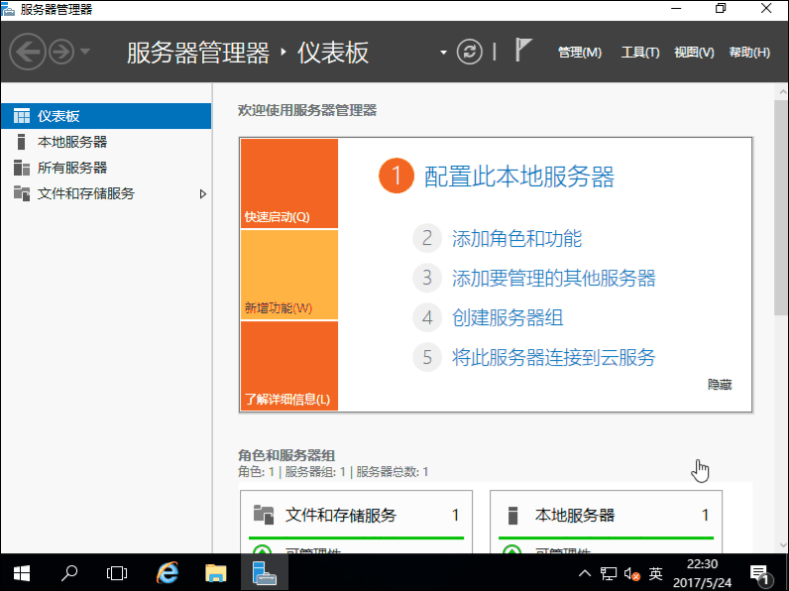Show hidden system tray icons

584,573
